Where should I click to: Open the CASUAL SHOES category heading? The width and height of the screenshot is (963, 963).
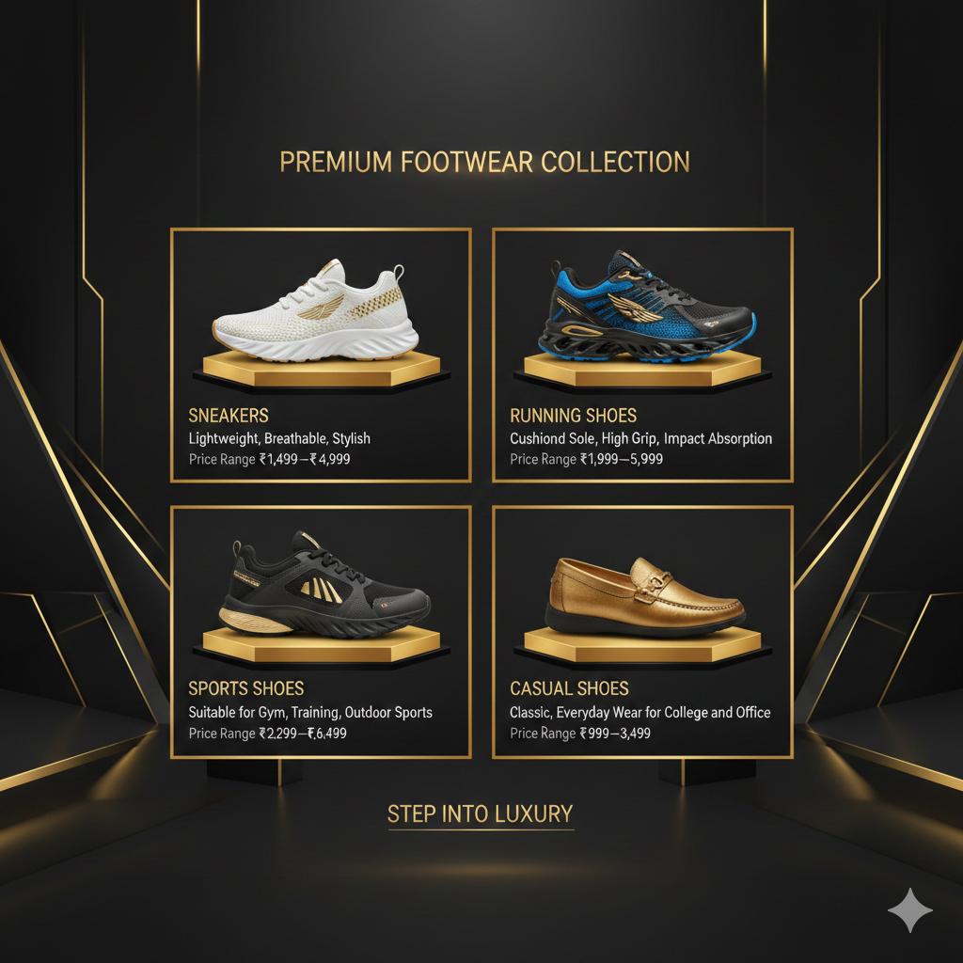click(569, 688)
